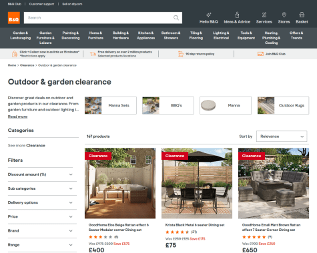Expand the Brand filter
The height and width of the screenshot is (253, 317).
40,231
